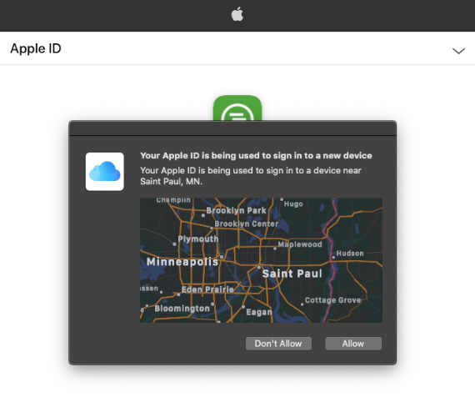This screenshot has width=475, height=402.
Task: Click Eden Prairie on the map
Action: pos(207,289)
